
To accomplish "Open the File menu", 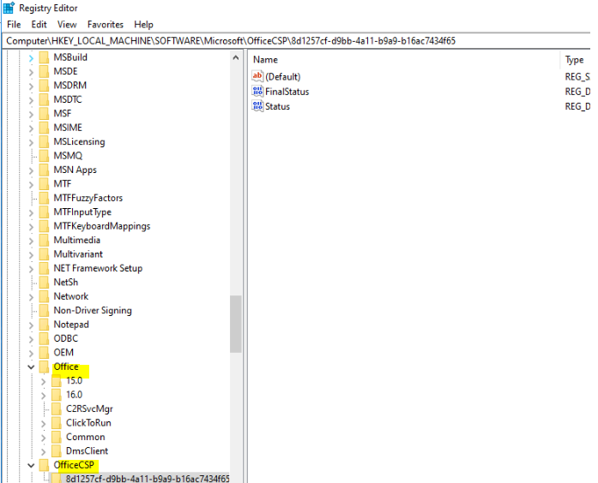I will pos(14,24).
